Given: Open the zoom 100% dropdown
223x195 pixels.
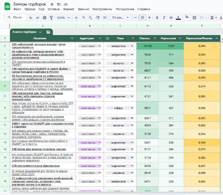Looking at the screenshot, I should pos(63,18).
